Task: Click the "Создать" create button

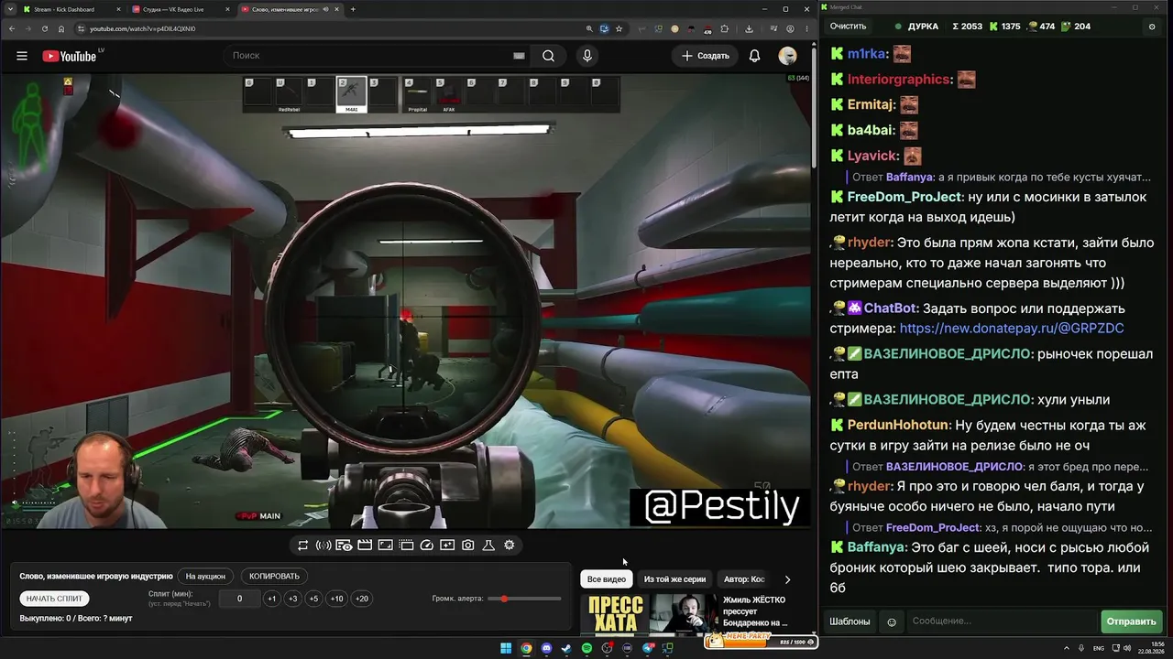Action: pyautogui.click(x=706, y=56)
